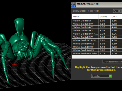The image size is (122, 91).
Task: Select the White Gold:14KX1 row
Action: pos(97,50)
